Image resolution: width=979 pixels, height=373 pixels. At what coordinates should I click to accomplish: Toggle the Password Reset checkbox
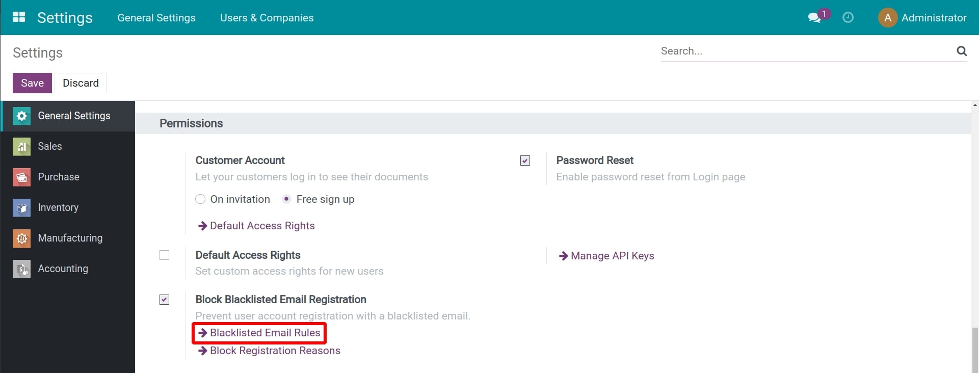pos(525,161)
